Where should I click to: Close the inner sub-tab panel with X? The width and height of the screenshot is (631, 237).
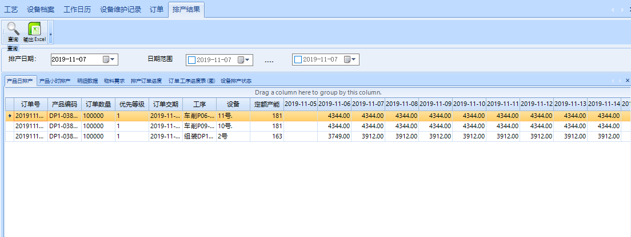click(x=627, y=81)
